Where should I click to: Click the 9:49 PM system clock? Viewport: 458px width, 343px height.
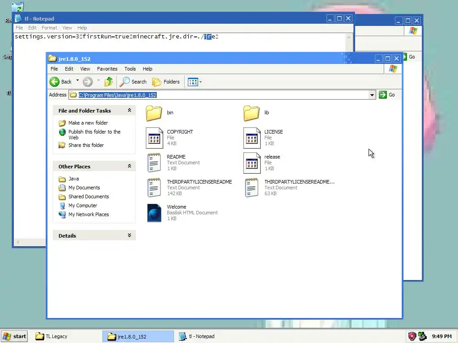point(442,336)
